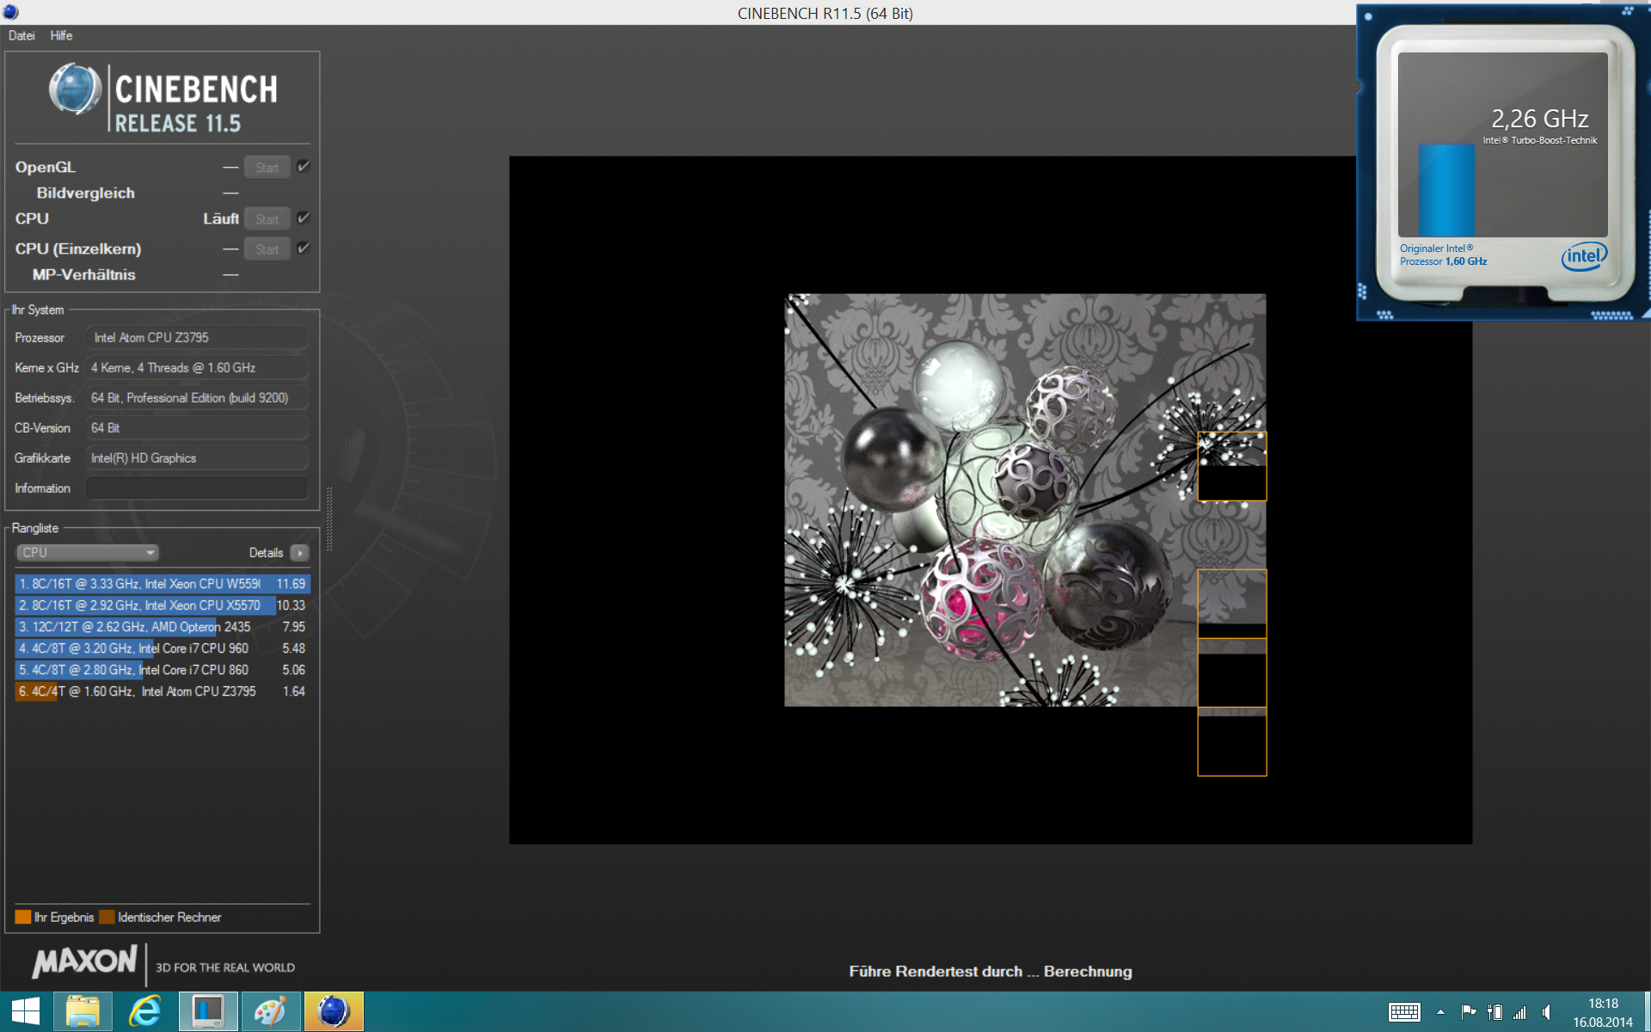Image resolution: width=1651 pixels, height=1032 pixels.
Task: Open the touch keyboard tray icon
Action: 1404,1012
